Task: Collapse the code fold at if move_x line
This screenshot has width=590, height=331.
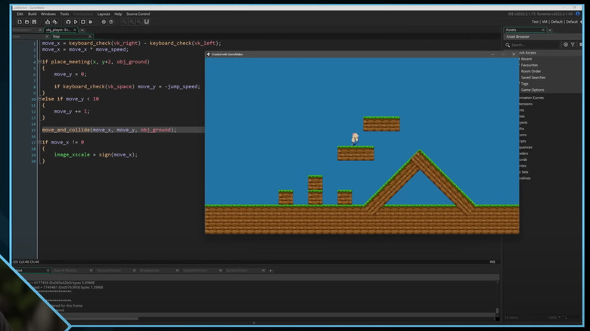Action: click(x=39, y=142)
